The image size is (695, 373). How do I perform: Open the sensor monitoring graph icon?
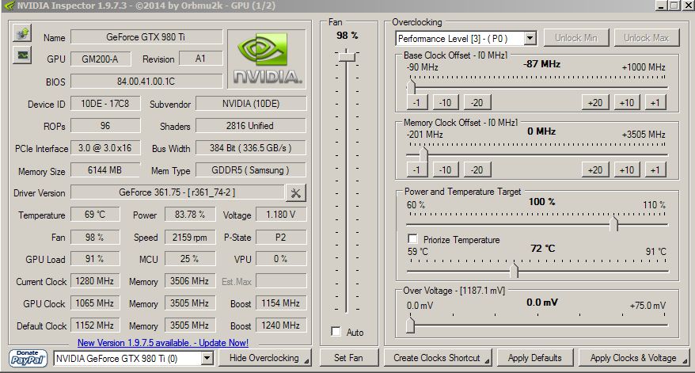[21, 55]
